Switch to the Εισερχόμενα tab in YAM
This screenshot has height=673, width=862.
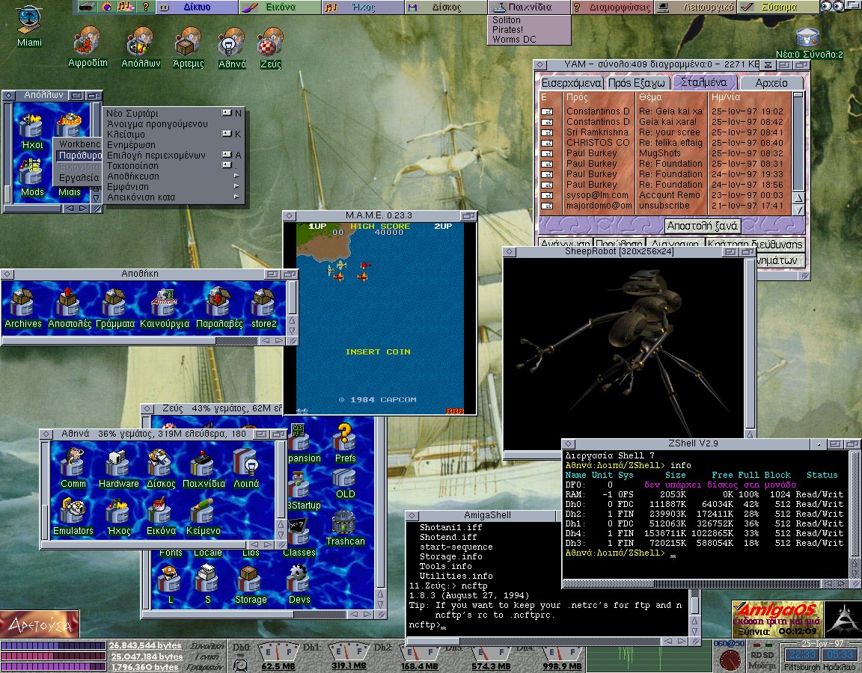click(571, 83)
